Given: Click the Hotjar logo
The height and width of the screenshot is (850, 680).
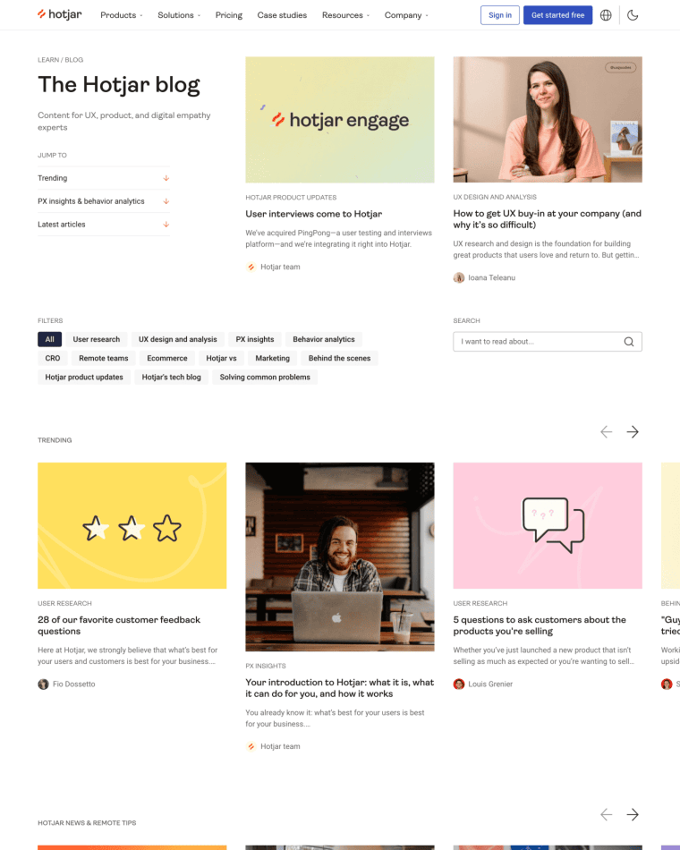Looking at the screenshot, I should [x=60, y=14].
